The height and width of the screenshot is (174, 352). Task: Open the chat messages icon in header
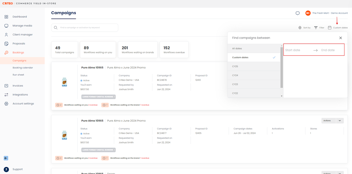298,13
